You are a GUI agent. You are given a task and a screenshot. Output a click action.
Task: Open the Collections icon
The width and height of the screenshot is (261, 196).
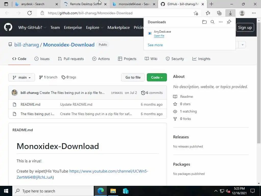tap(219, 13)
